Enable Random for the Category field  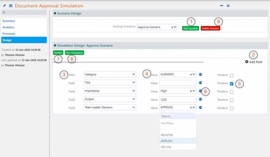231,75
